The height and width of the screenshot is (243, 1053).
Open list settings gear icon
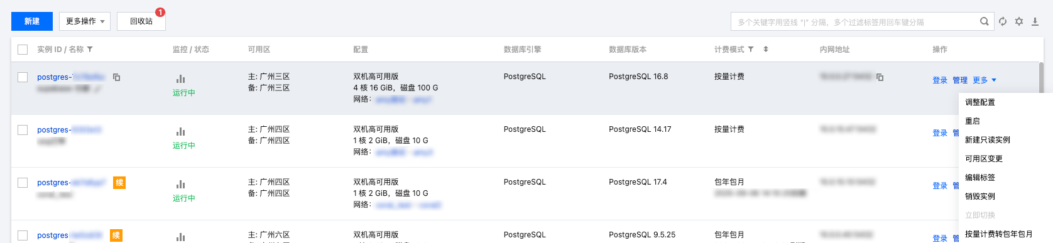pos(1019,21)
